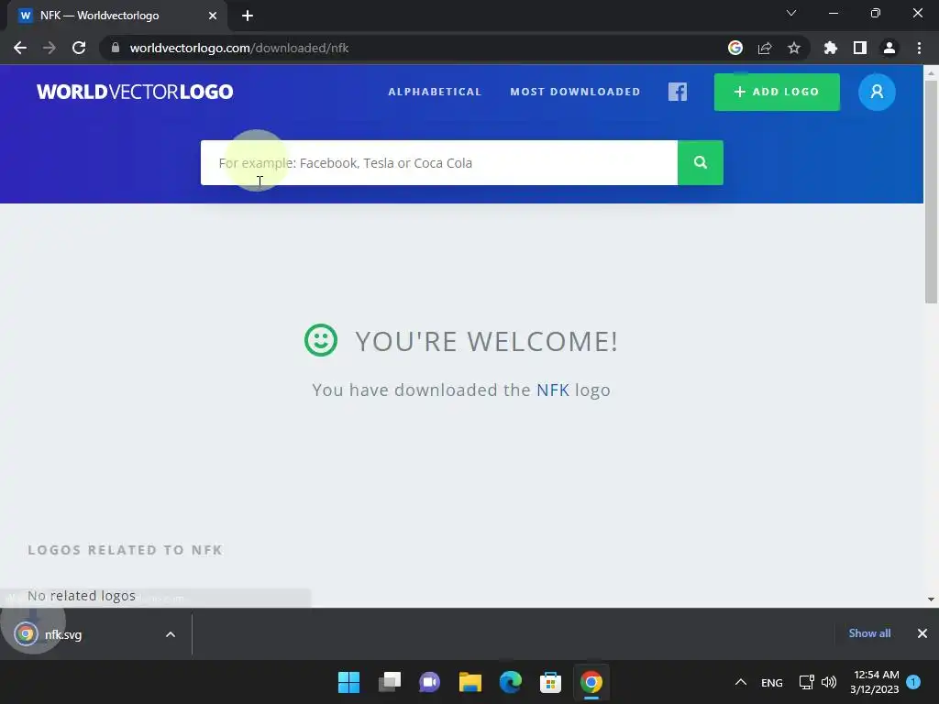Click the scrollbar up arrow
939x704 pixels.
coord(931,72)
